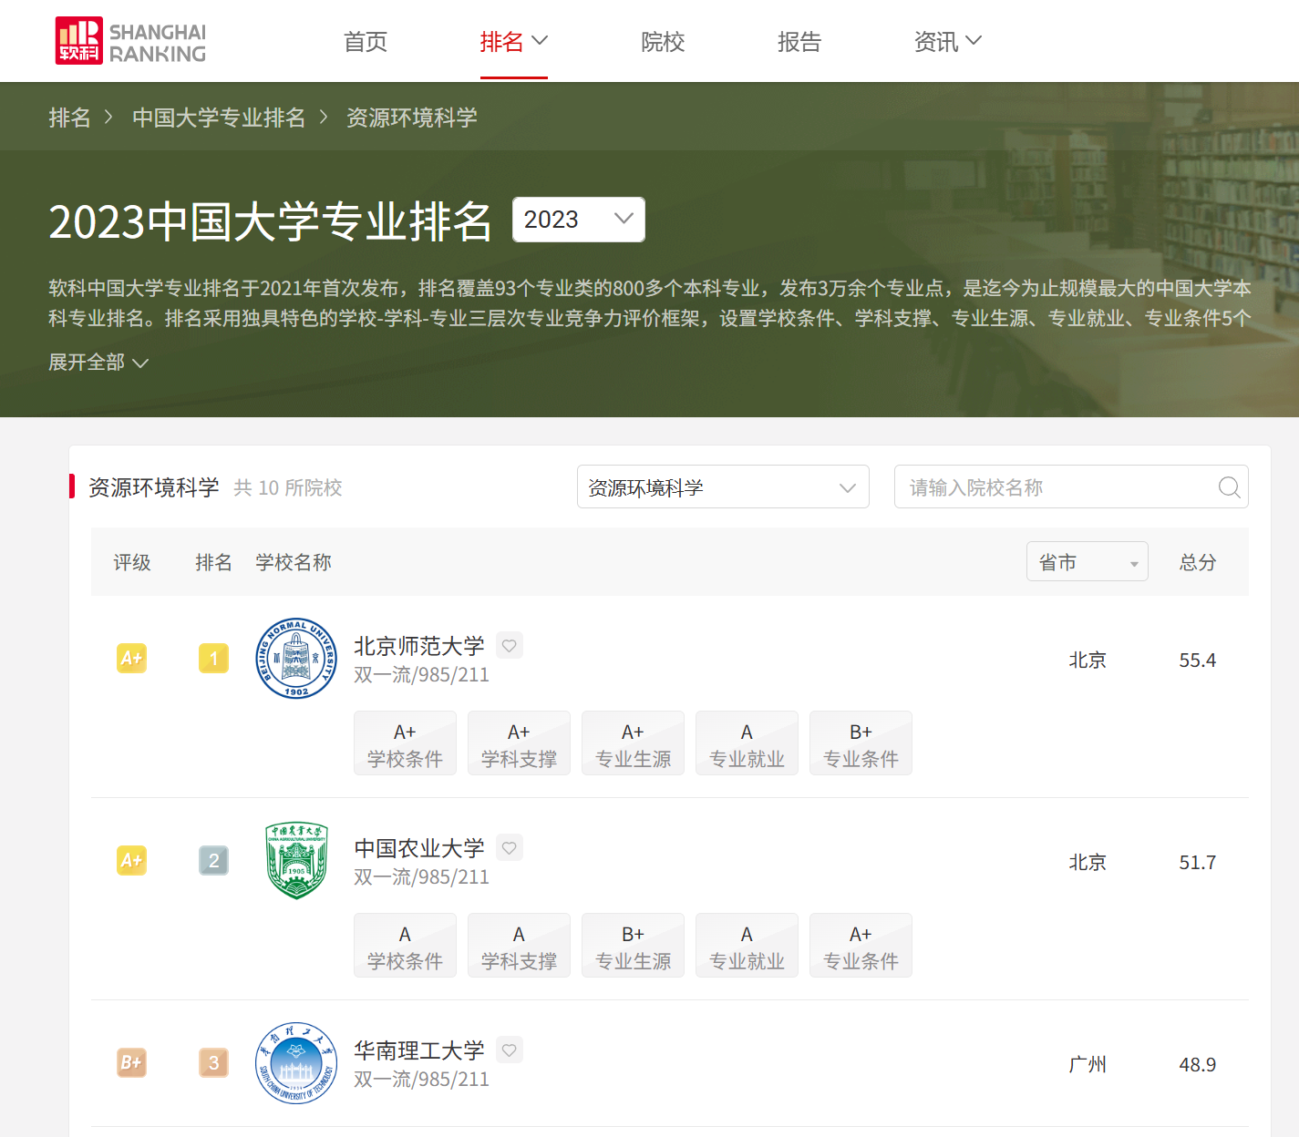
Task: Open 北京师范大学 university name link
Action: [418, 646]
